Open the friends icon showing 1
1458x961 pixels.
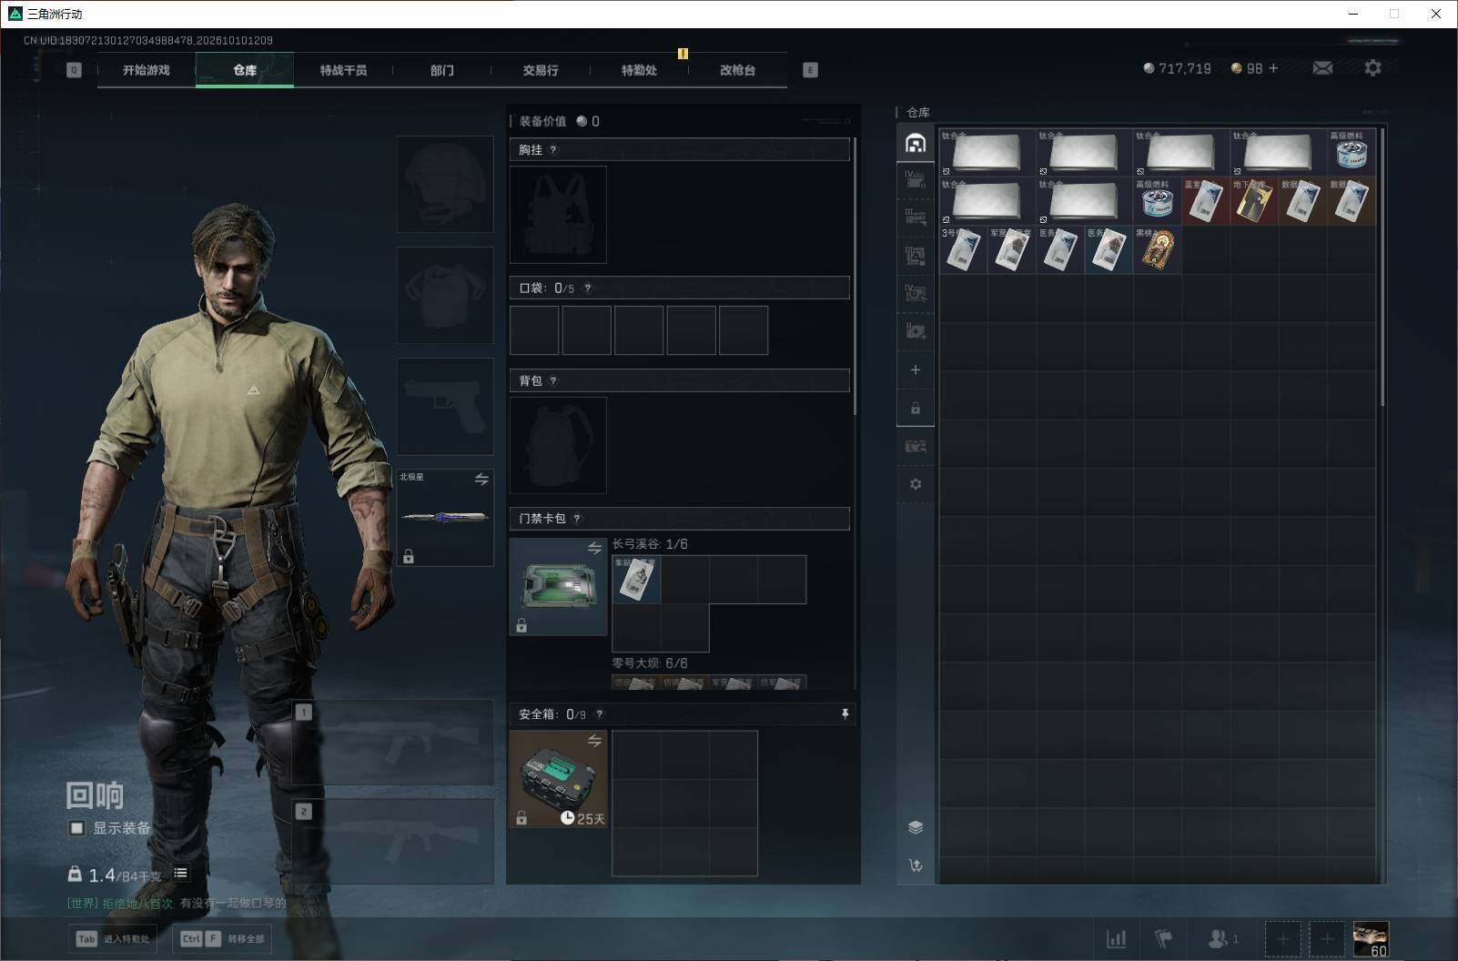1222,938
